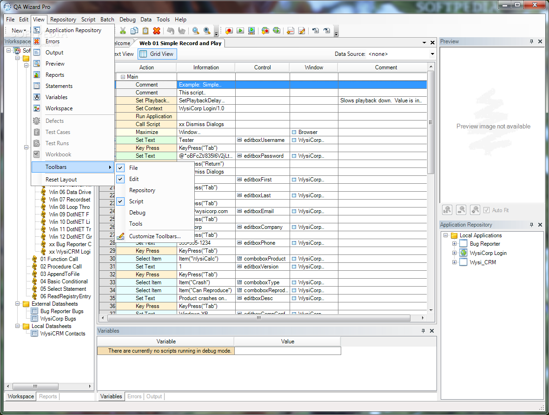Click the outdent statement toolbar icon
Screen dimensions: 549x415
[316, 31]
